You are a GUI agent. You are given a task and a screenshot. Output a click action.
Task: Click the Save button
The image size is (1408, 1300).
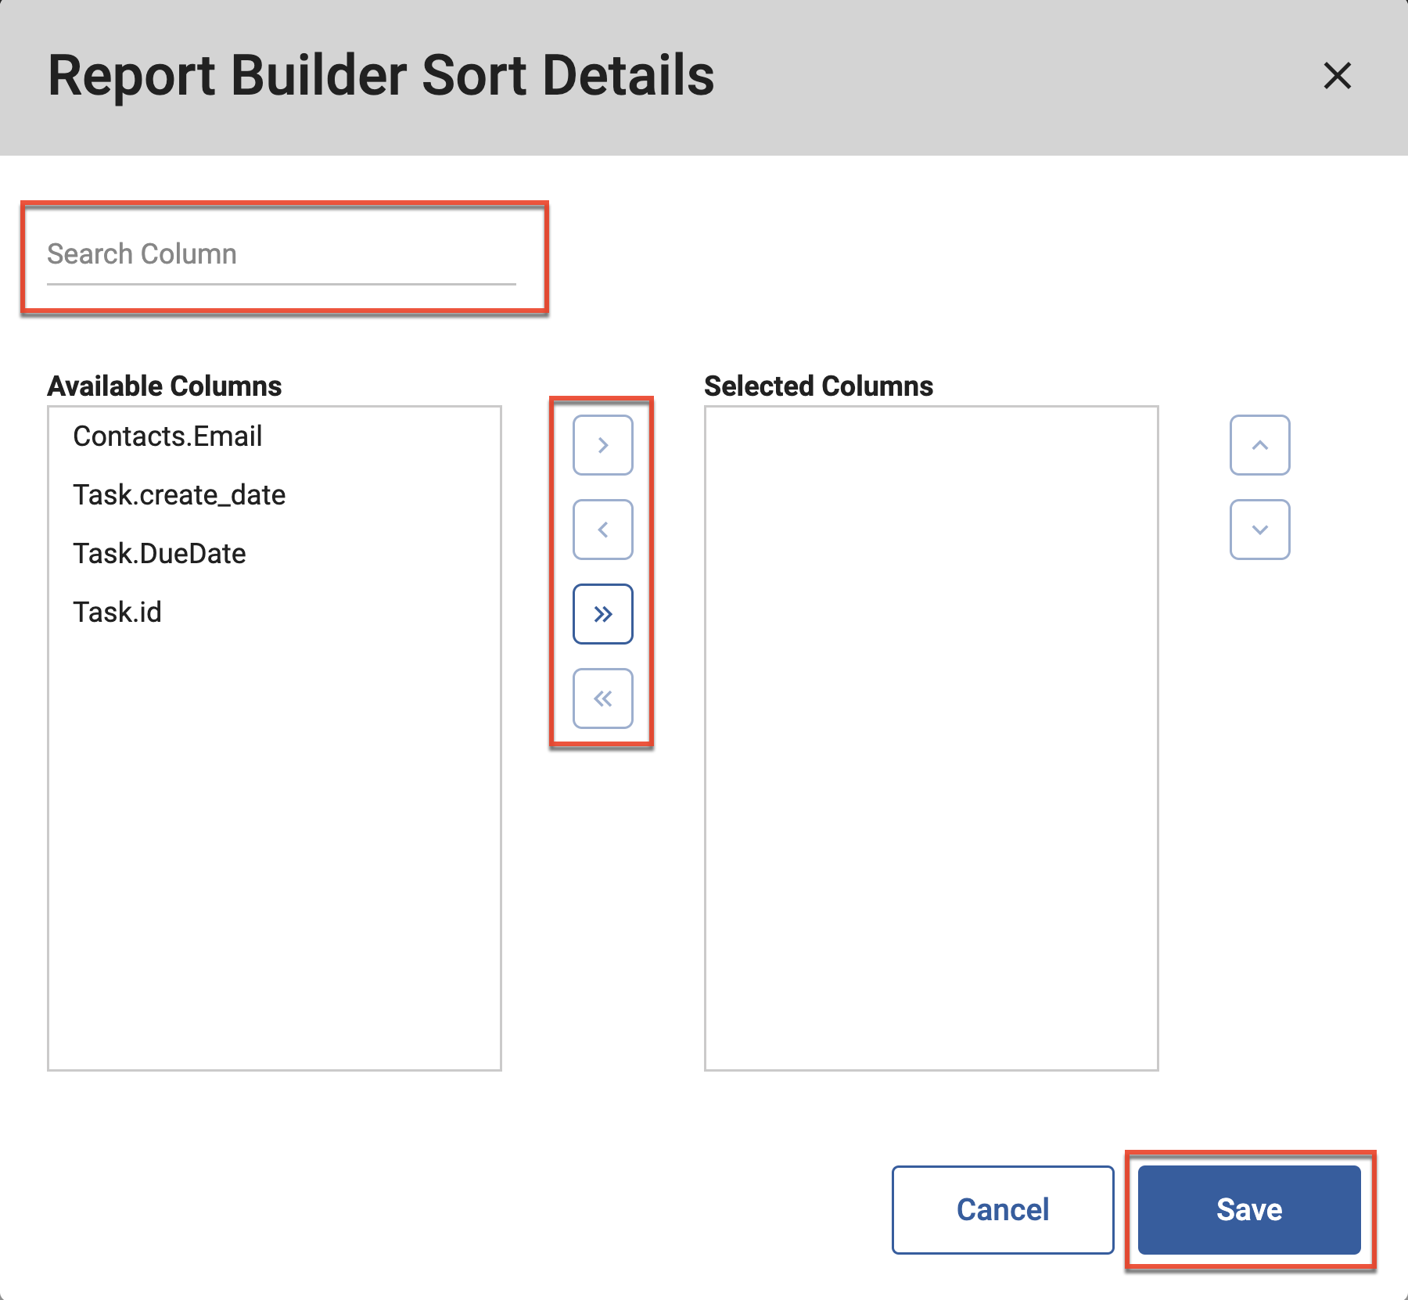coord(1248,1209)
